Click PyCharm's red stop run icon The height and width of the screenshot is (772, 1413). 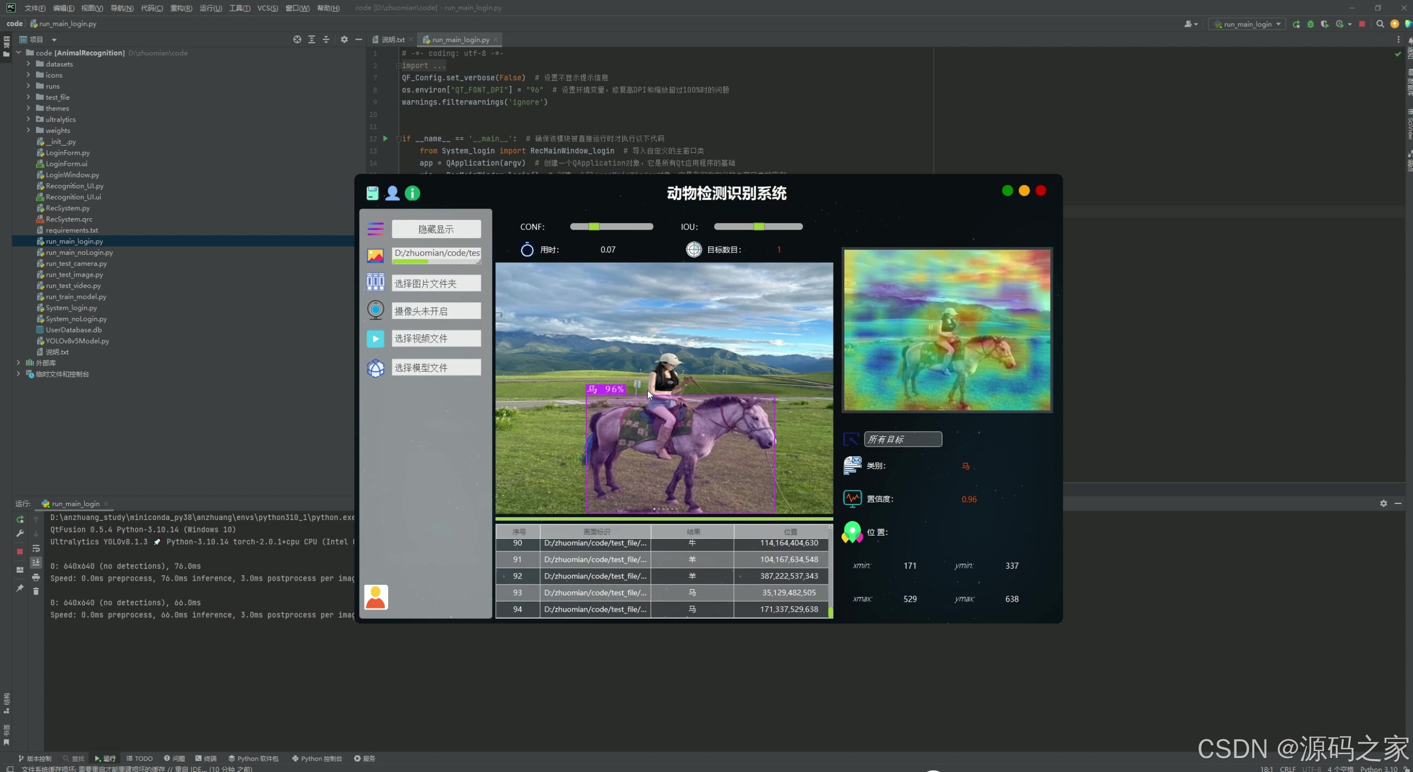click(1362, 24)
